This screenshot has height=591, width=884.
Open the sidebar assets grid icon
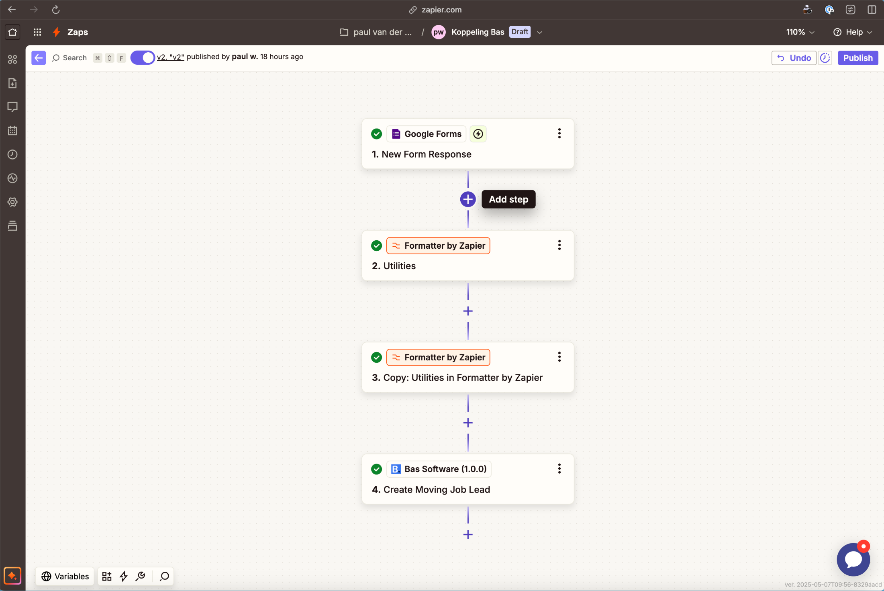coord(12,59)
